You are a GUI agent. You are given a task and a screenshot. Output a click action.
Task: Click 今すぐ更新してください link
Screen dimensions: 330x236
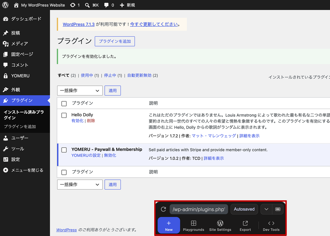154,24
